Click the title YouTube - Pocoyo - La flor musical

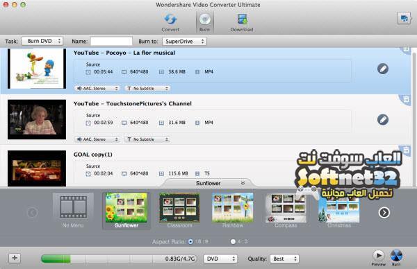click(x=124, y=53)
